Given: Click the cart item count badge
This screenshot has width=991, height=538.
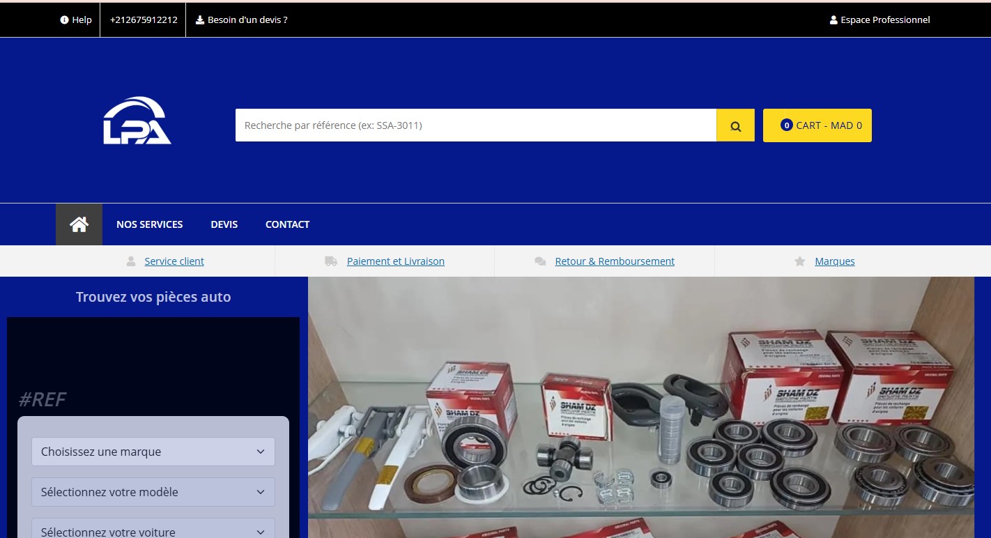Looking at the screenshot, I should coord(787,125).
